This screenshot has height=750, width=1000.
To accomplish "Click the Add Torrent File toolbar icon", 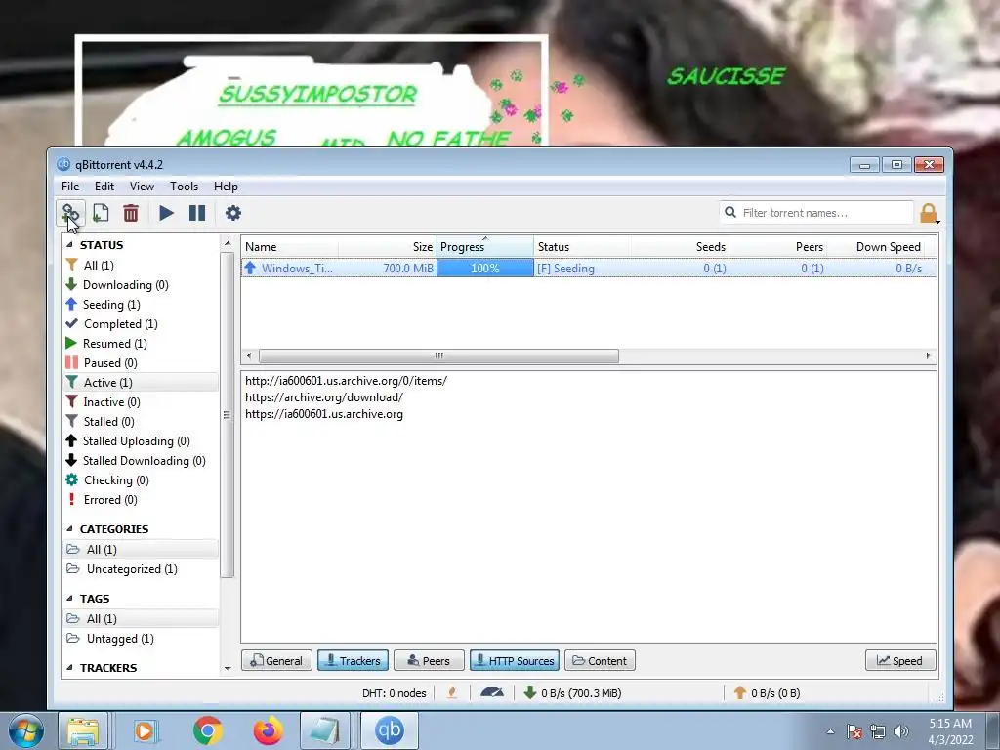I will (101, 213).
